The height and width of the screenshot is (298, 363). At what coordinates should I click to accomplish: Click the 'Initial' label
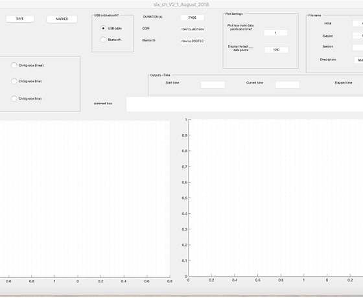[x=327, y=23]
